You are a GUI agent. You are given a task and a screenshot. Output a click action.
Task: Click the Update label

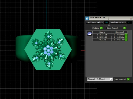[96, 28]
